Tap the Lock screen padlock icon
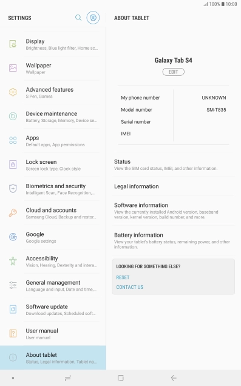 point(13,164)
